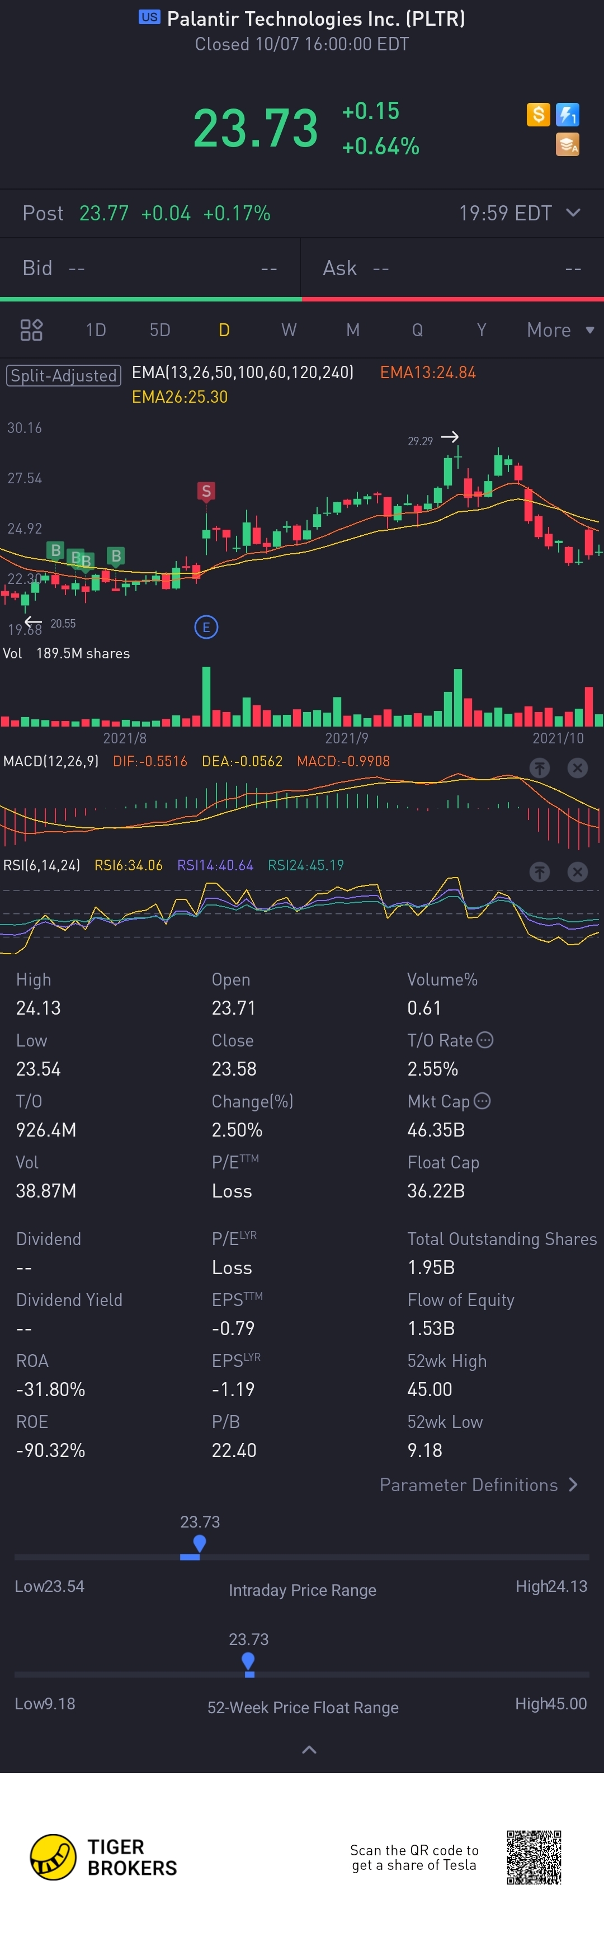
Task: Tap the orange dollar sign badge
Action: 537,115
